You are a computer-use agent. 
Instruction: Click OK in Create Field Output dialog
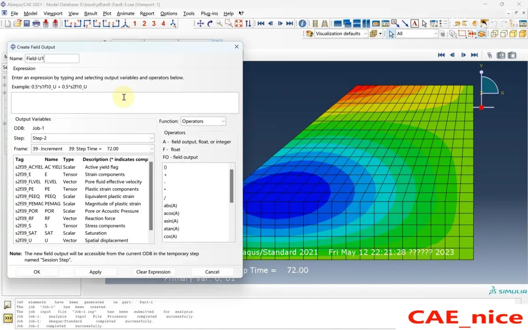pos(37,272)
